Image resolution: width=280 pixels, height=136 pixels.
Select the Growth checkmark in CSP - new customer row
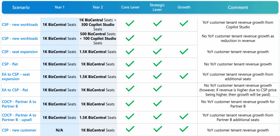(x=184, y=129)
